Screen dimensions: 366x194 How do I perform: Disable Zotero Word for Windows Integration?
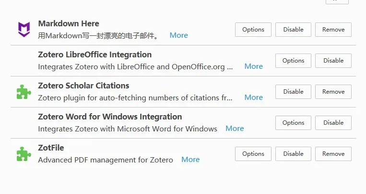[x=333, y=123]
